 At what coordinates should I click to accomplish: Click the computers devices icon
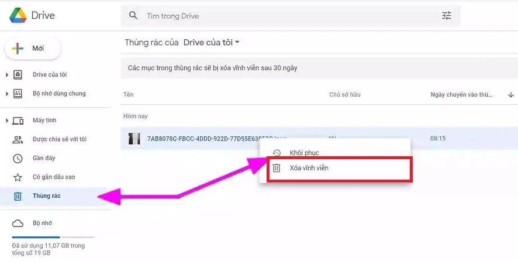coord(18,121)
